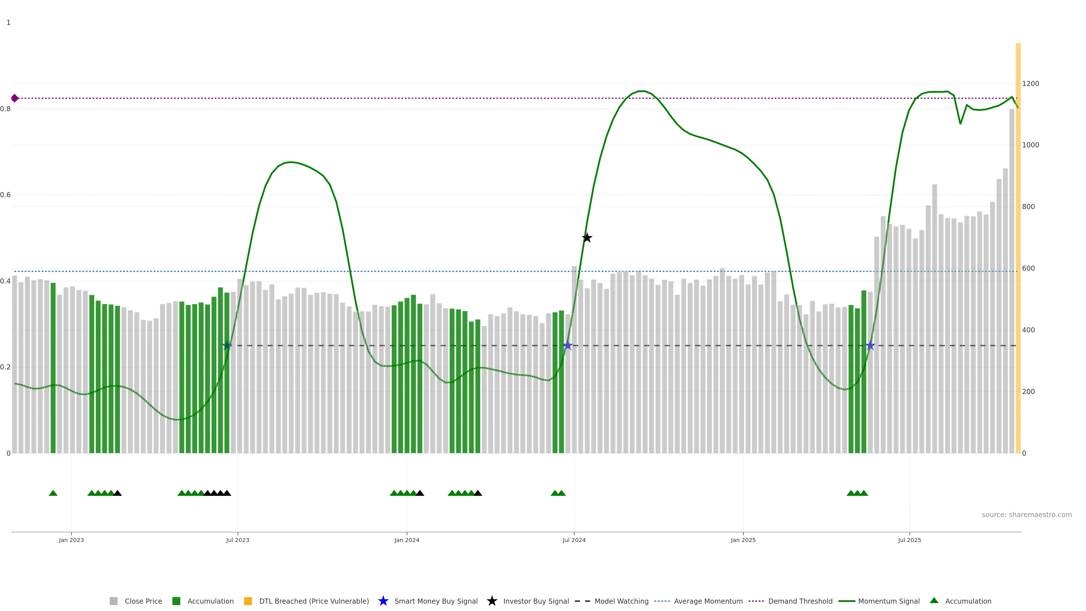Click the blue Smart Money star before Jul 2025
The width and height of the screenshot is (1086, 611).
pos(870,346)
